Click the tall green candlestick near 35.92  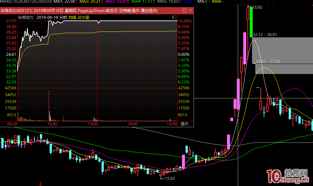251,22
